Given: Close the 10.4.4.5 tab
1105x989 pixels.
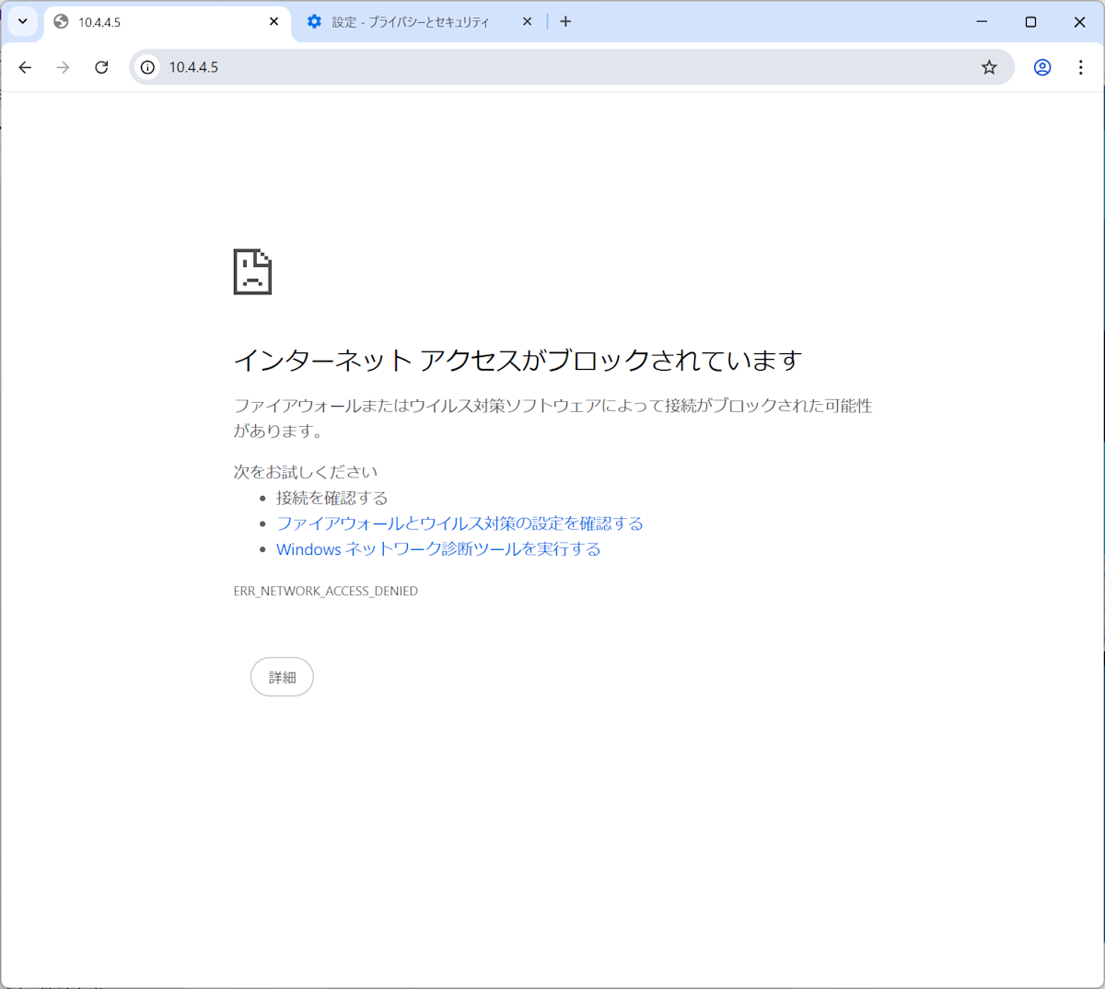Looking at the screenshot, I should point(273,21).
